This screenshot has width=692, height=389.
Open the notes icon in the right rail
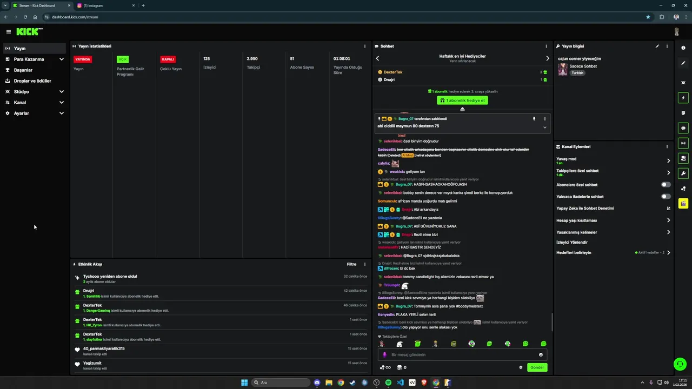tap(683, 113)
